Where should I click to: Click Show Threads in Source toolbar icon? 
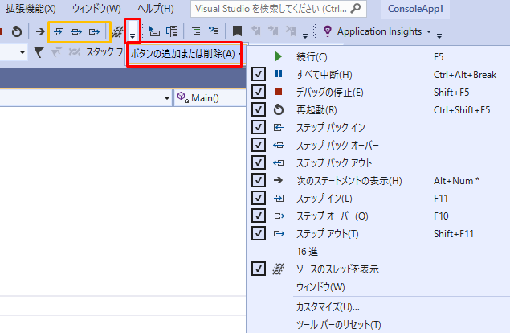(117, 31)
